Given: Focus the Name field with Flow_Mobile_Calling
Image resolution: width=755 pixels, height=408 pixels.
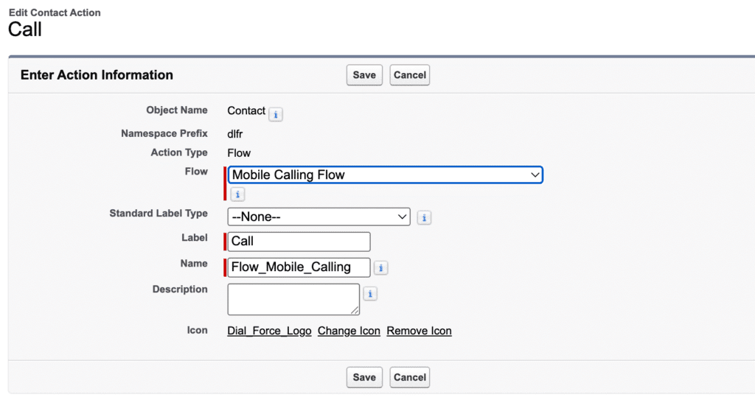Looking at the screenshot, I should click(299, 267).
